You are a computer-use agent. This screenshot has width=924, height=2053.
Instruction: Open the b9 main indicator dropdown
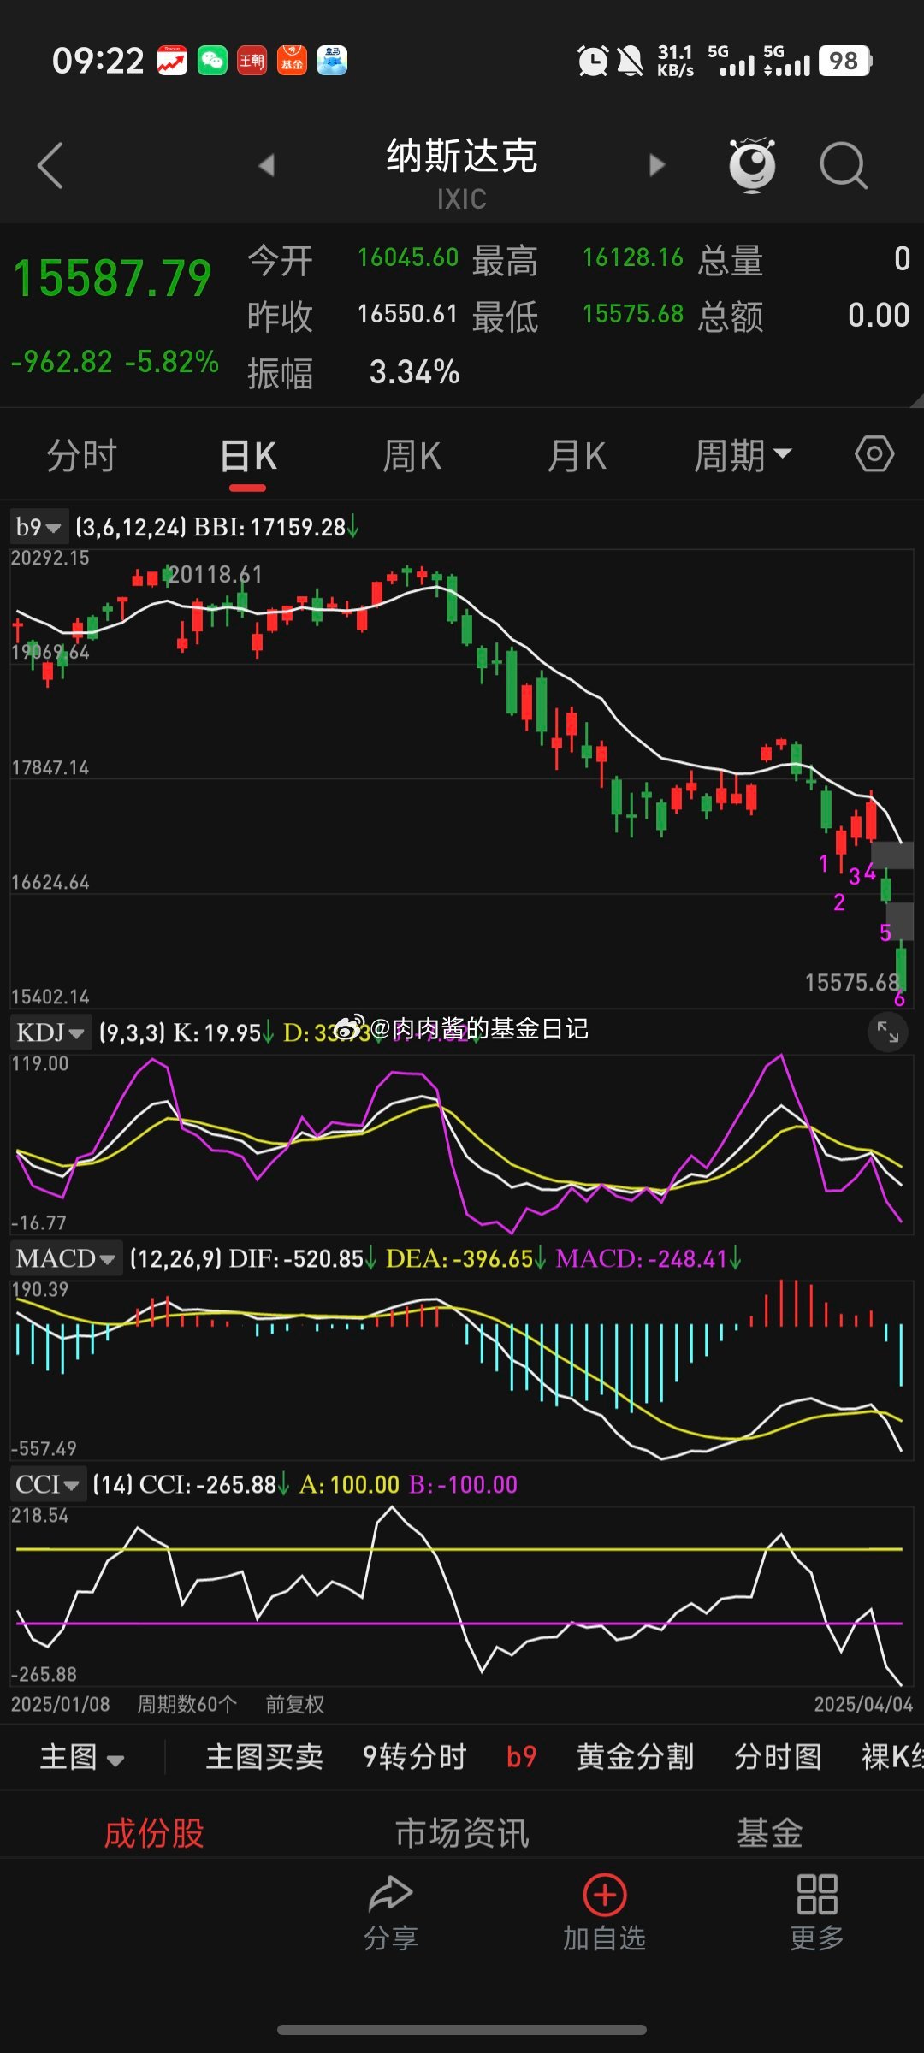tap(38, 527)
